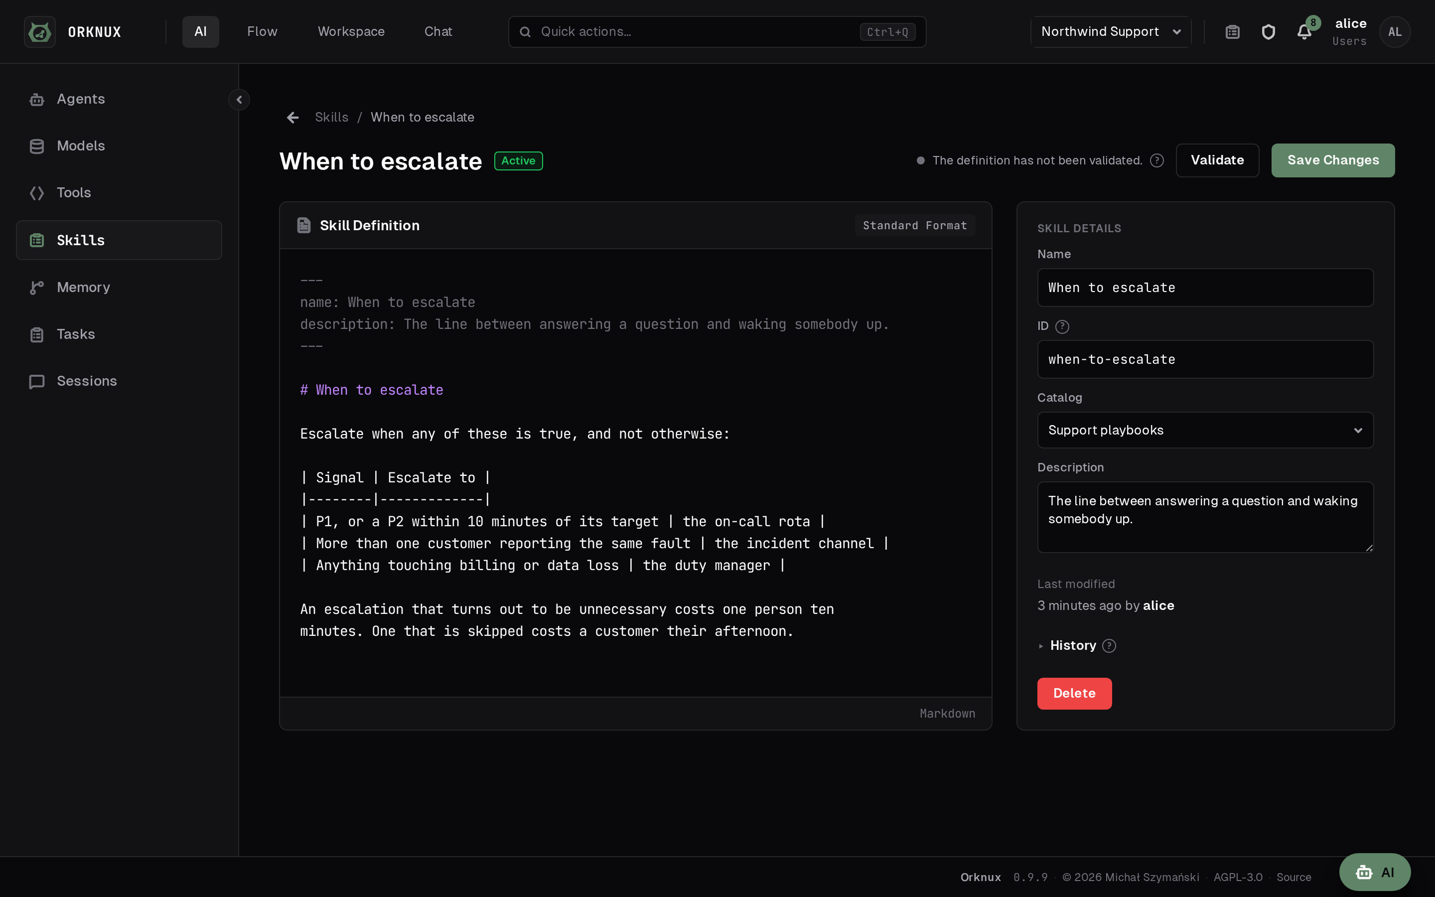Click the Active status badge

tap(518, 161)
